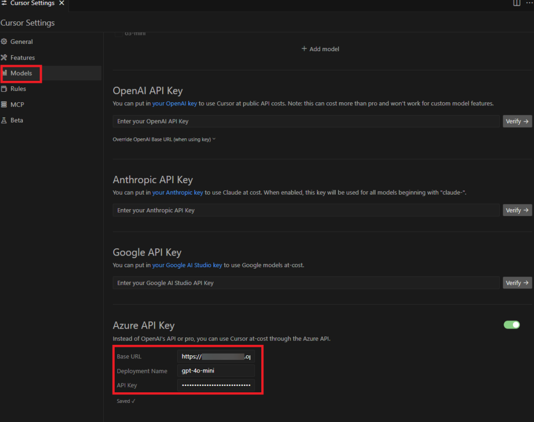The image size is (534, 422).
Task: Click the plus icon beside Add model
Action: pos(304,49)
